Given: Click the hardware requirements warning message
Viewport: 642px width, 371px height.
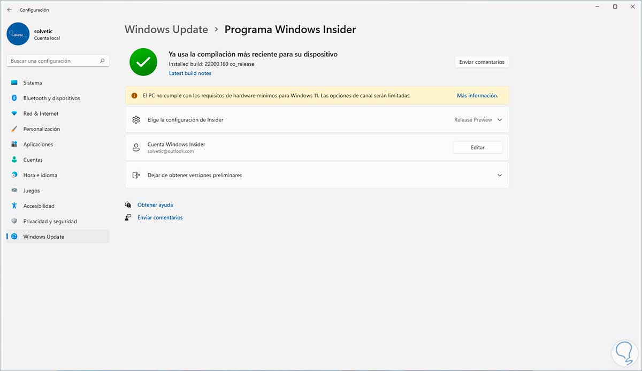Looking at the screenshot, I should tap(277, 95).
